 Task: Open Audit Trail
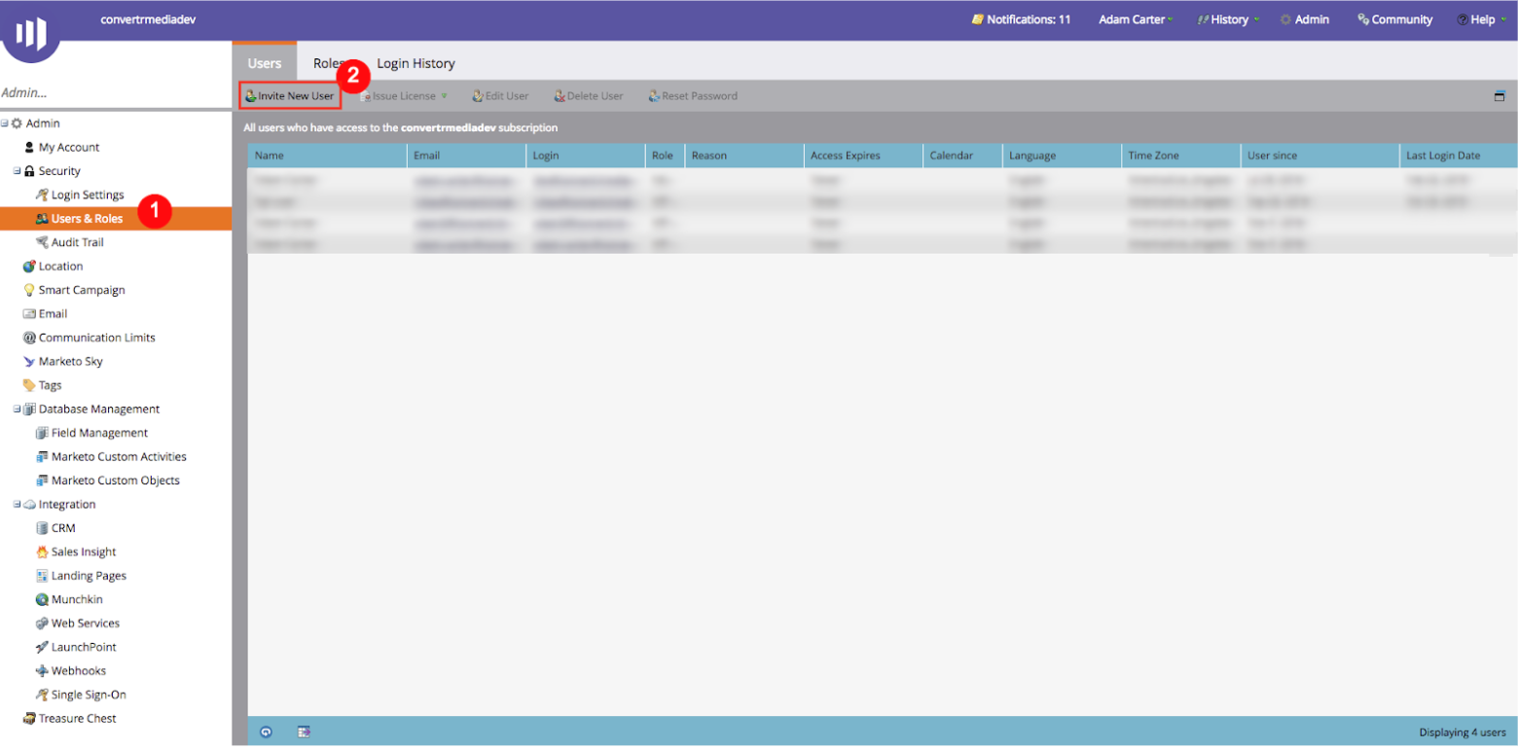tap(69, 242)
